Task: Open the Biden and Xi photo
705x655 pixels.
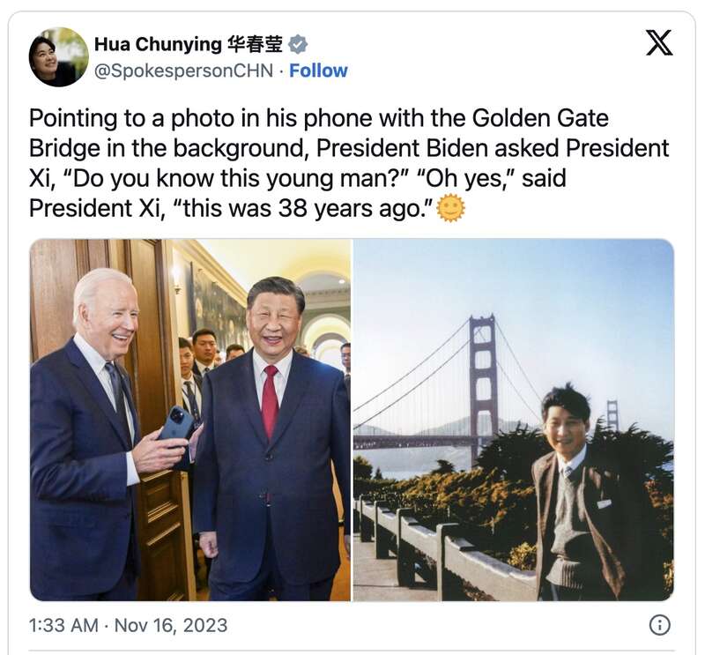Action: click(190, 420)
